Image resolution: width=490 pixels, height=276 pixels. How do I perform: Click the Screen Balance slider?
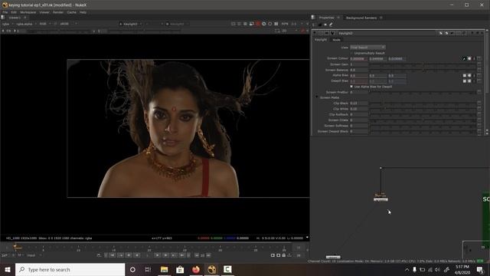pos(423,70)
